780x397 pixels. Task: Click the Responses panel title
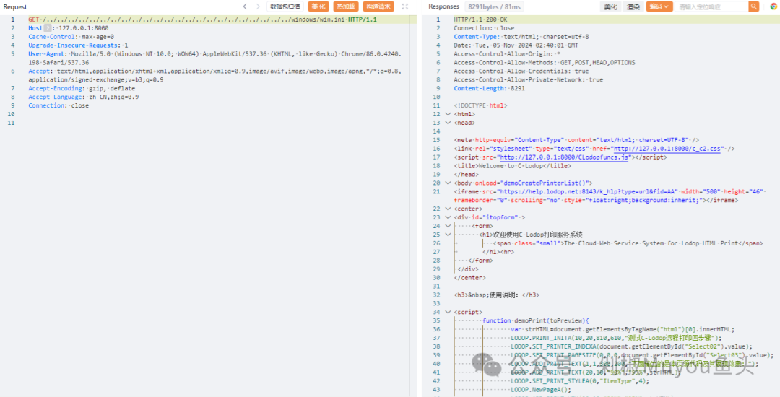443,6
